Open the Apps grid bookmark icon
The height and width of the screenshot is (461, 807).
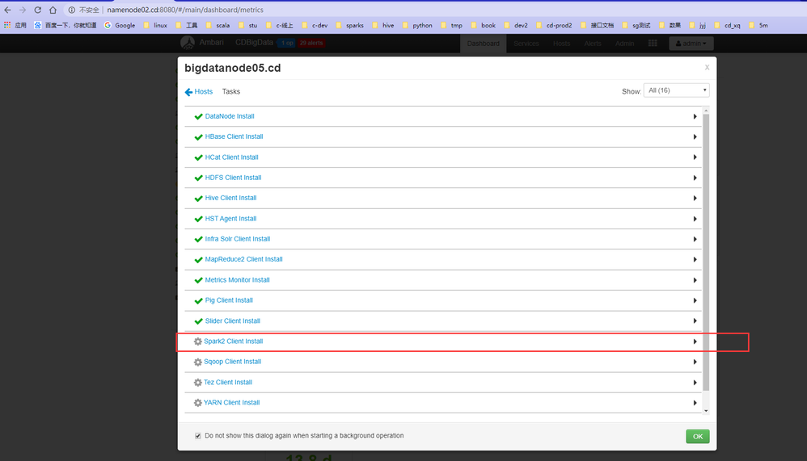7,25
